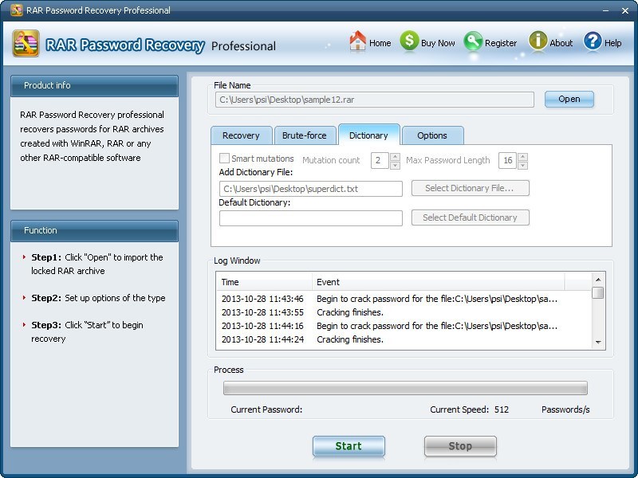Decrease the Max Password Length value
The width and height of the screenshot is (638, 478).
522,164
